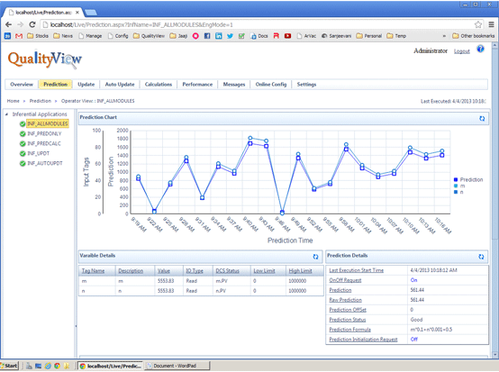This screenshot has width=499, height=372.
Task: Toggle the m series in chart legend
Action: [x=459, y=186]
